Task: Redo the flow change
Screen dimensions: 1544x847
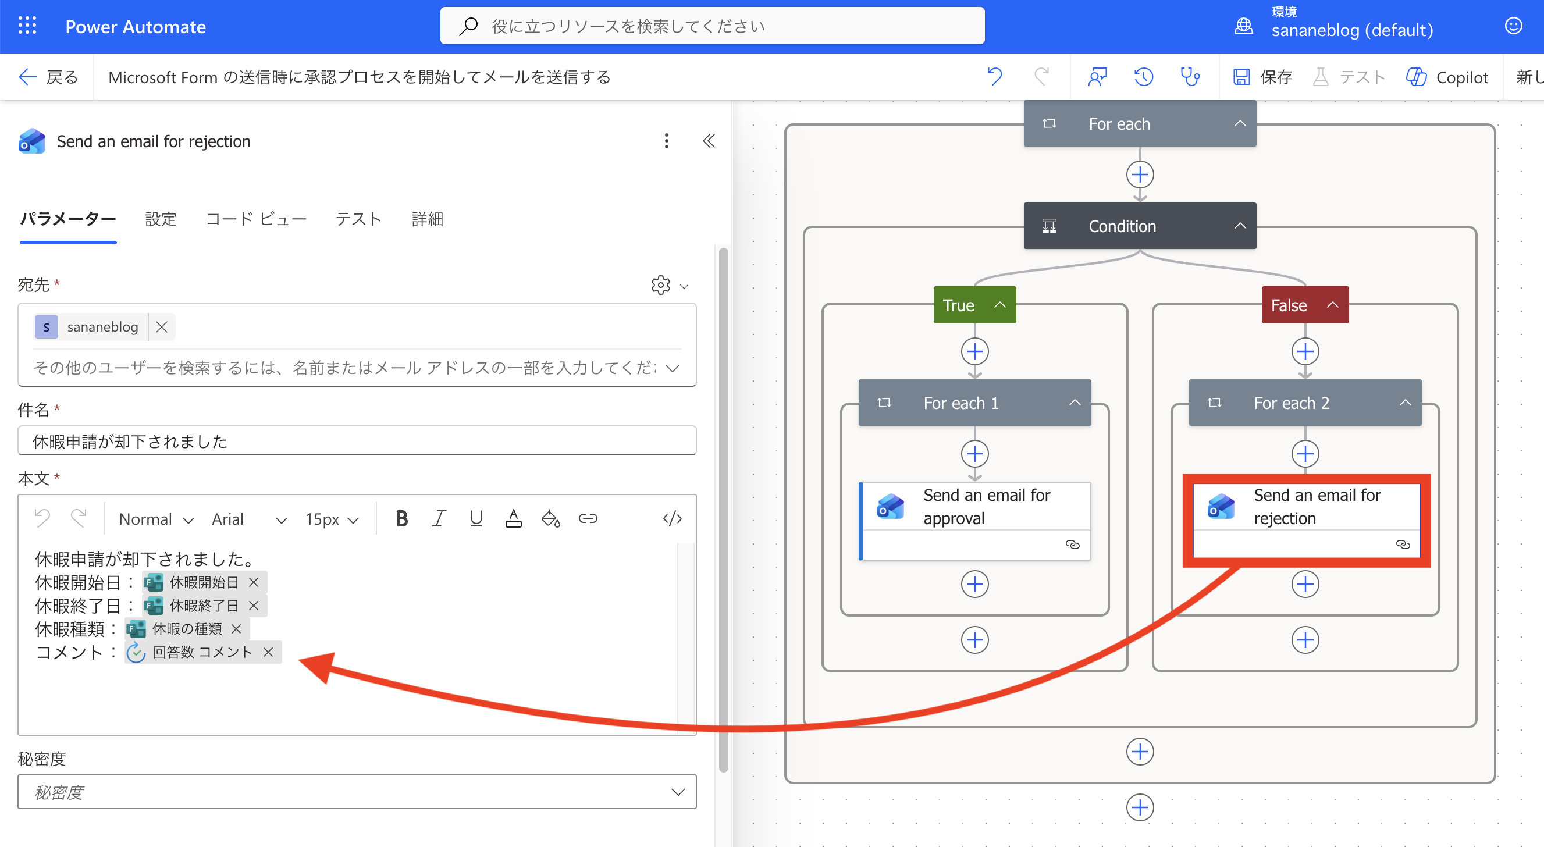Action: pyautogui.click(x=1042, y=77)
